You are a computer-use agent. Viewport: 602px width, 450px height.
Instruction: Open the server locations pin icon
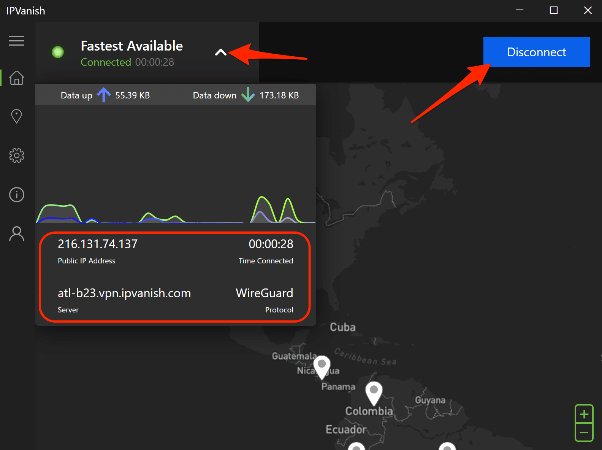[17, 116]
